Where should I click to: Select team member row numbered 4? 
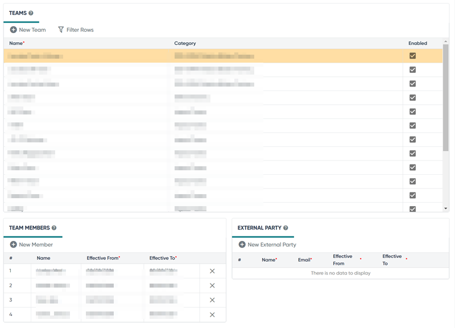(x=115, y=314)
